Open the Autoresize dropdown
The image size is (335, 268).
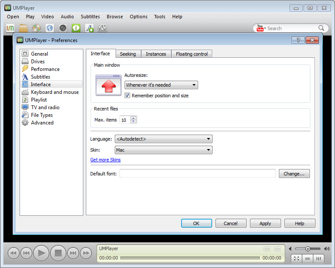coord(161,85)
